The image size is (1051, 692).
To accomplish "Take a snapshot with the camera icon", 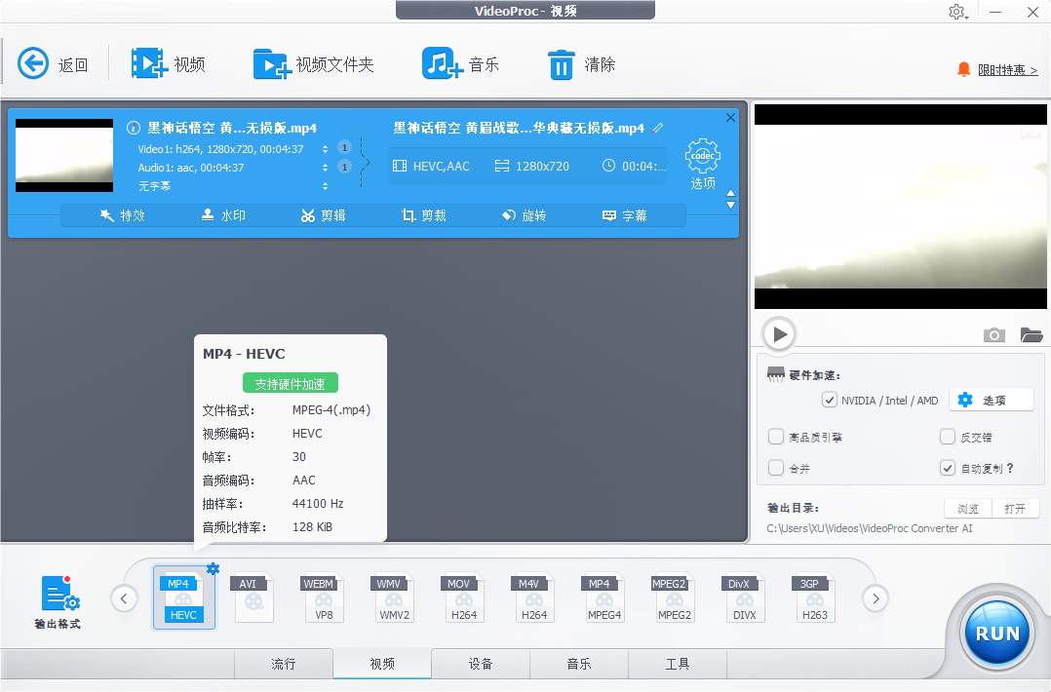I will 993,334.
